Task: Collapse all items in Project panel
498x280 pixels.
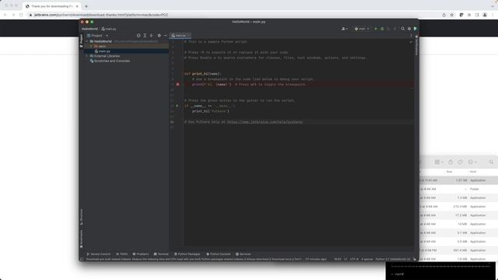Action: tap(151, 36)
